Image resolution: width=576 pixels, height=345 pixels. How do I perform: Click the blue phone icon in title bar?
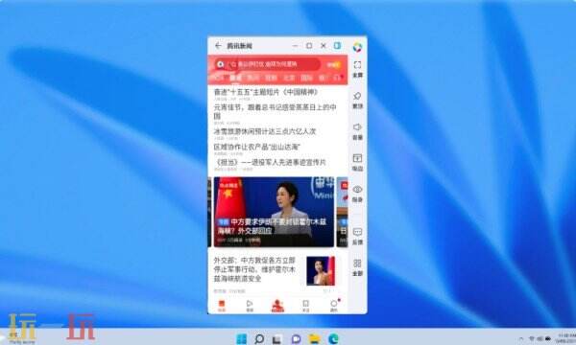[337, 45]
